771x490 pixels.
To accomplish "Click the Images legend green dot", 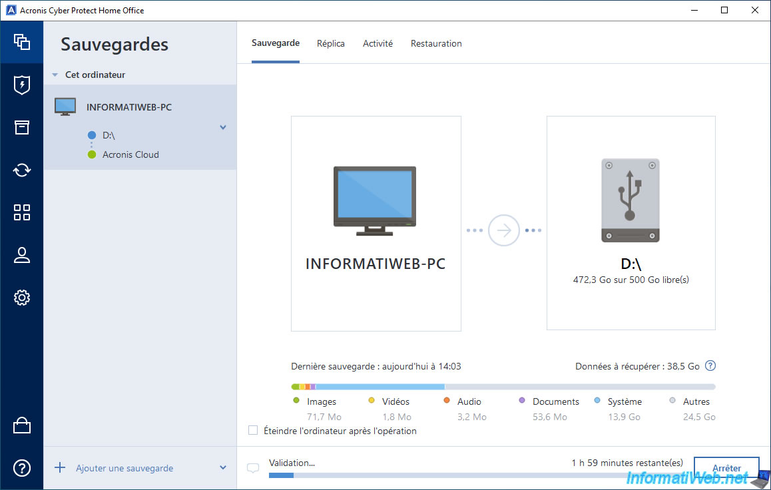I will point(296,400).
